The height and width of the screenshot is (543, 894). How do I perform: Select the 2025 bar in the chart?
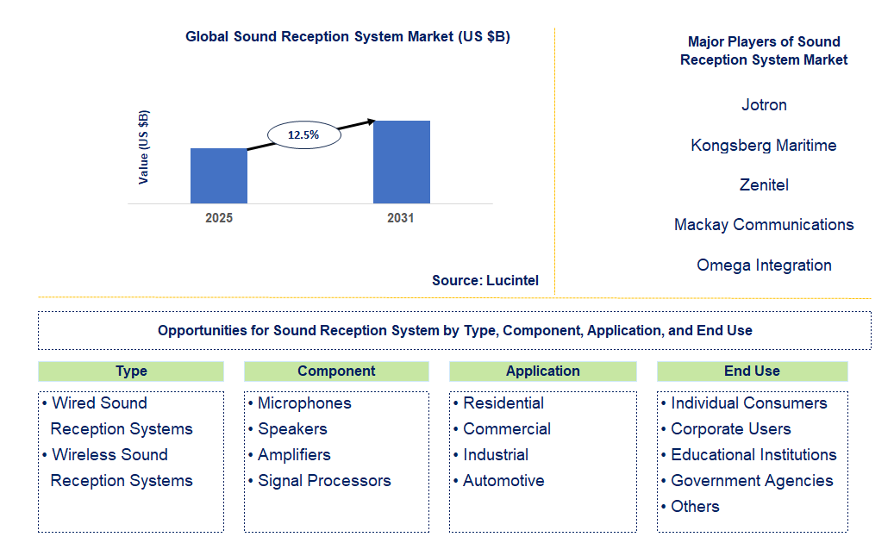pos(219,176)
